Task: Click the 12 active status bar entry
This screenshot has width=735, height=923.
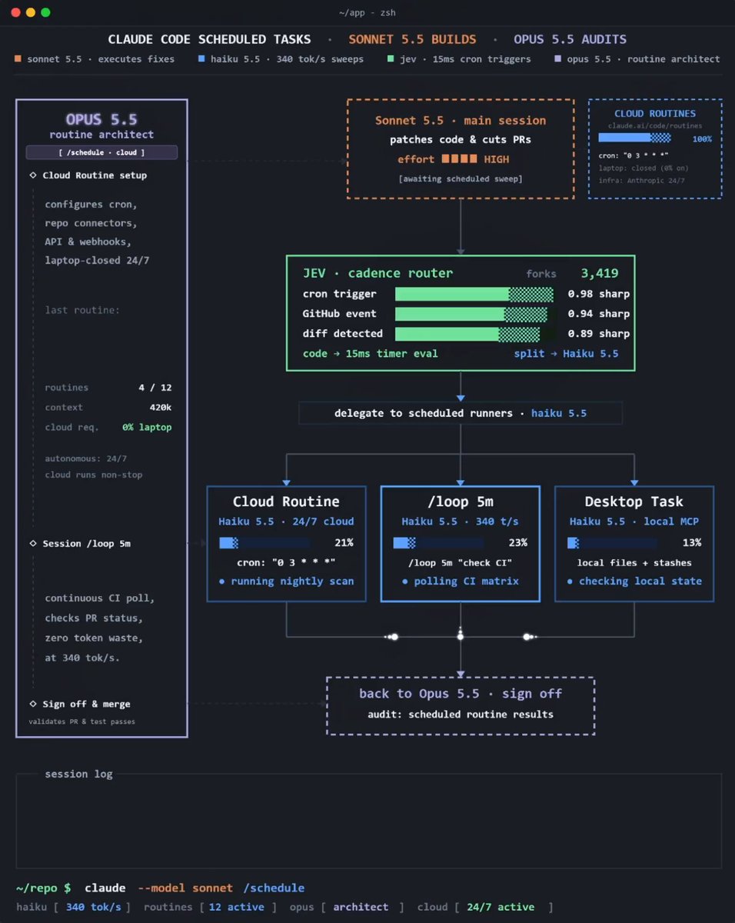Action: pos(236,907)
